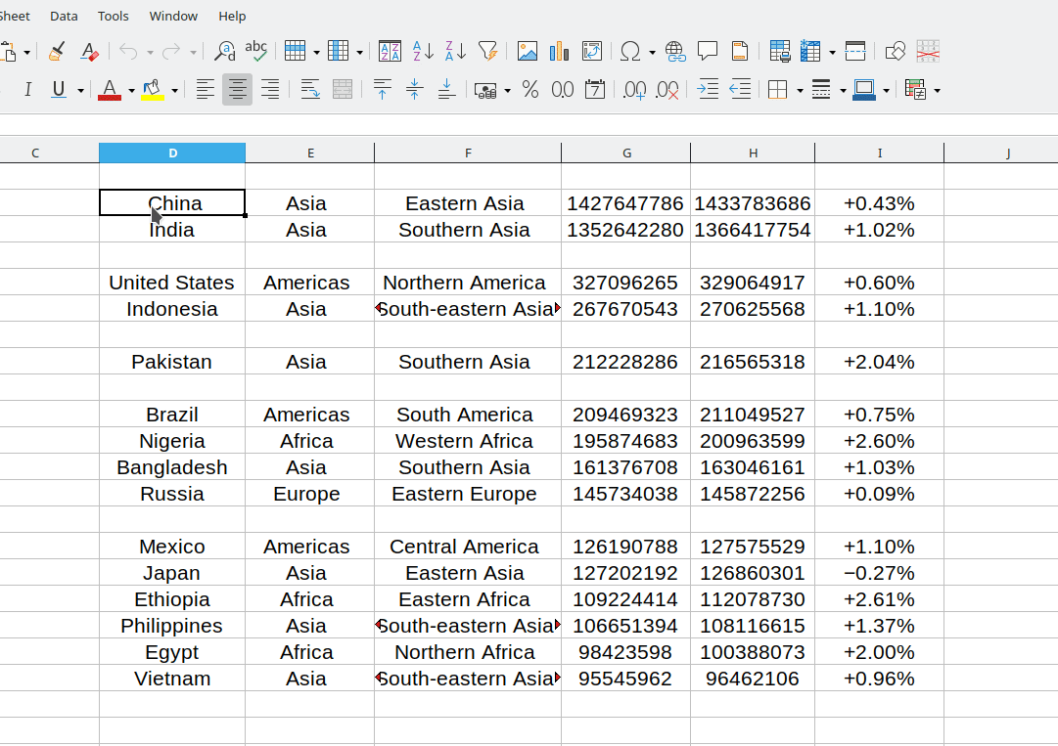
Task: Format selection as percent
Action: point(530,90)
